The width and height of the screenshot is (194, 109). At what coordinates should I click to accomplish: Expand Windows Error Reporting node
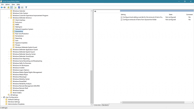[9, 59]
